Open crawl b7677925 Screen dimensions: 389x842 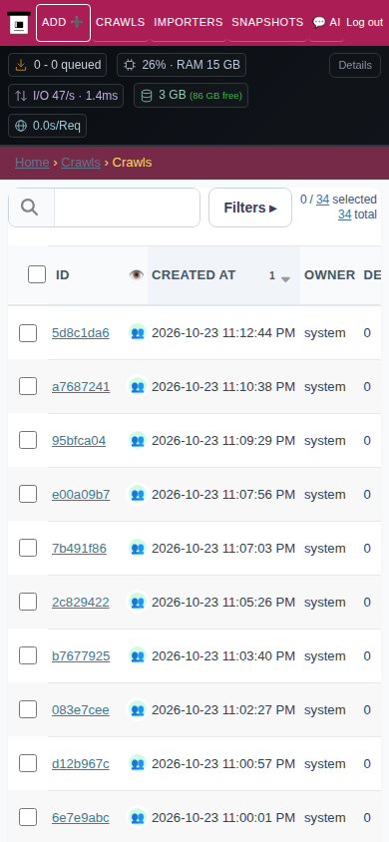tap(81, 656)
